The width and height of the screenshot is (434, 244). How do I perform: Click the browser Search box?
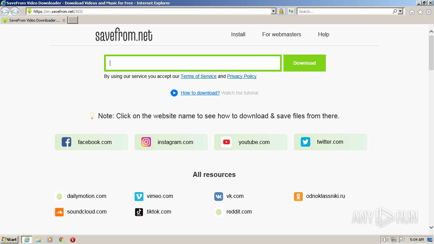click(x=344, y=11)
